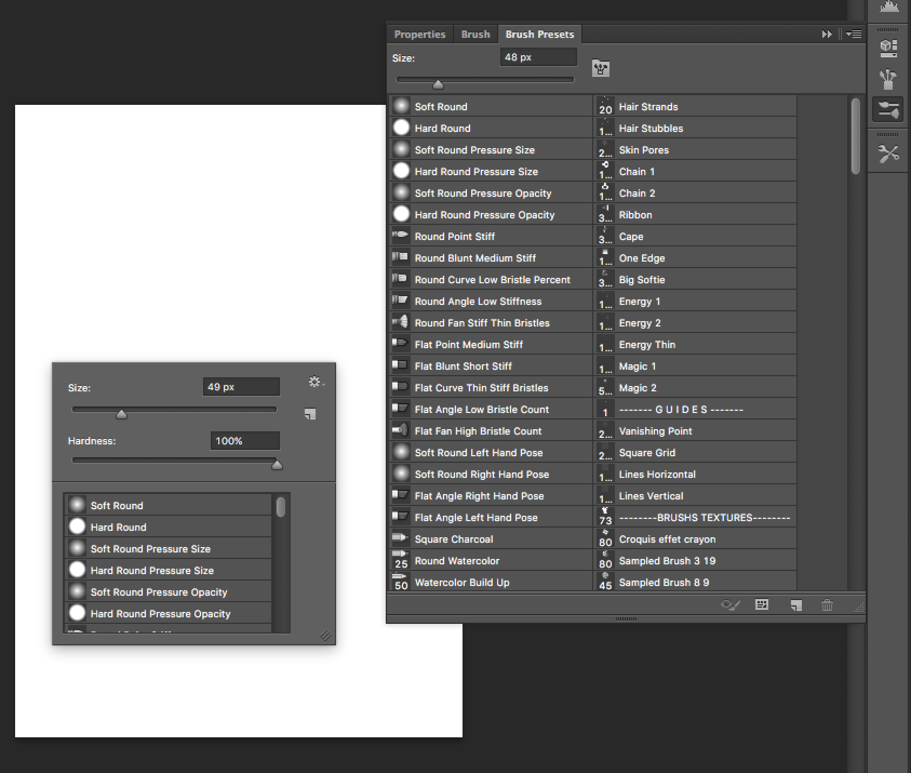This screenshot has width=911, height=773.
Task: Open Tool Presets wrench icon in dock
Action: (x=888, y=154)
